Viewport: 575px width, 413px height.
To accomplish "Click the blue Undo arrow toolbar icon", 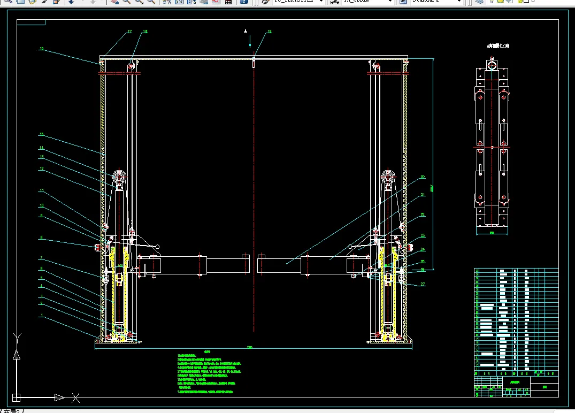I will [71, 2].
